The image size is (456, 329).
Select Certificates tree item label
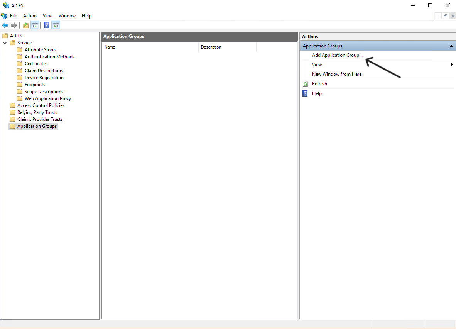(x=36, y=64)
